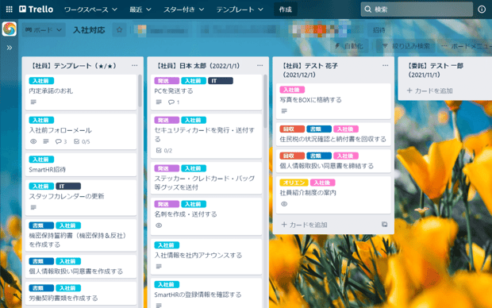This screenshot has width=492, height=308.
Task: Click 書類 label on 機密保持誓約書 card
Action: point(41,225)
